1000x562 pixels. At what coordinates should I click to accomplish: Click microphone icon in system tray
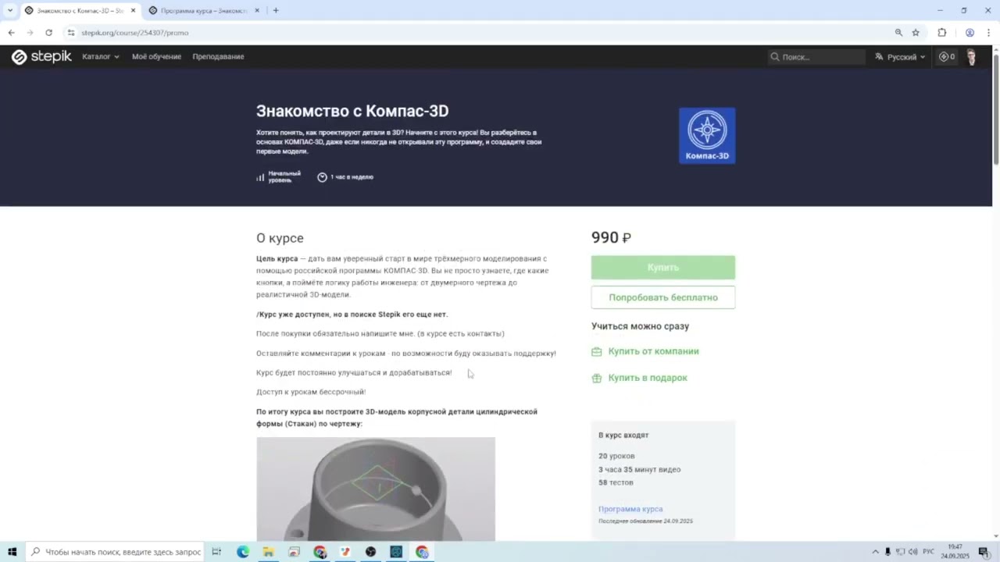click(887, 552)
